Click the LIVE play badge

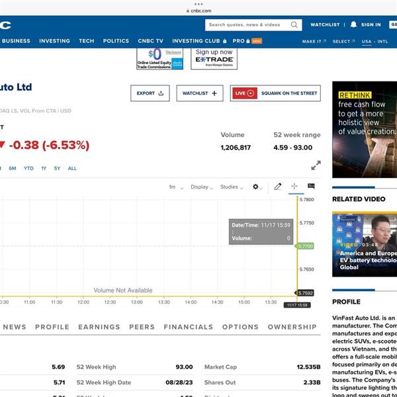click(x=245, y=93)
